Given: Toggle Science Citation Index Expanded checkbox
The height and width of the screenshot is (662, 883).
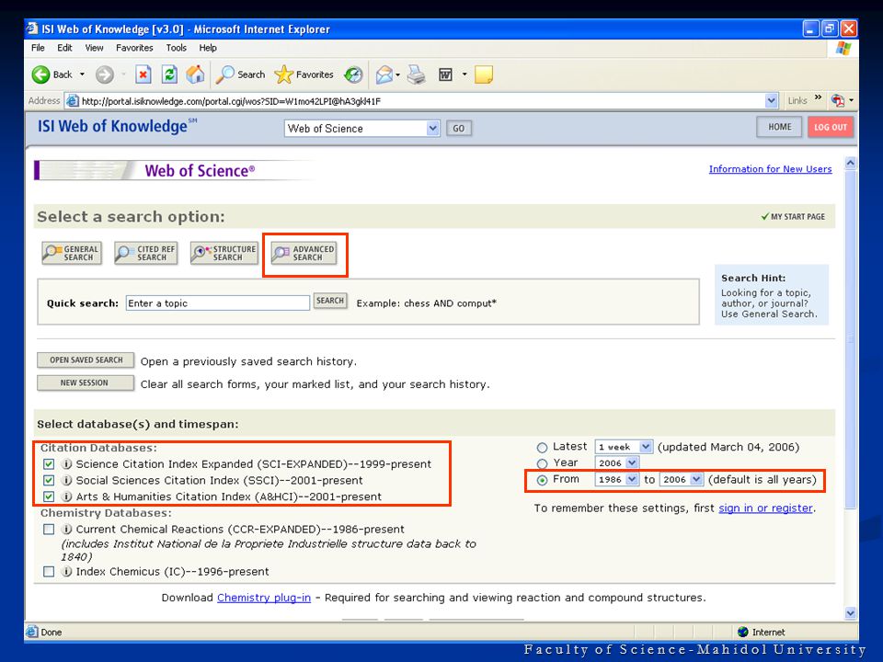Looking at the screenshot, I should [49, 463].
